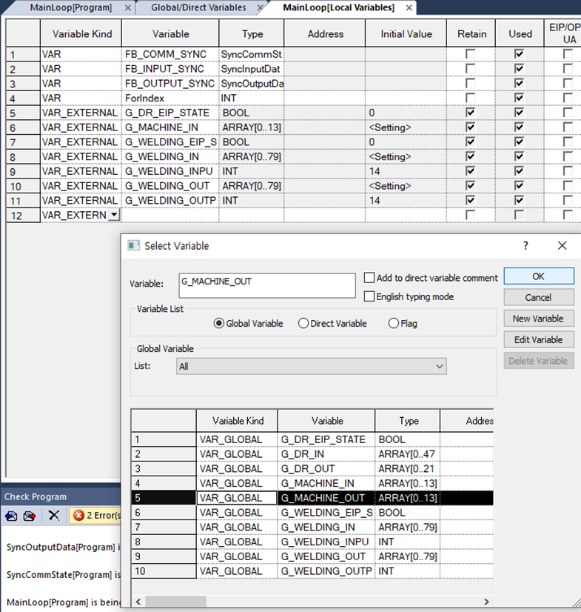
Task: Click the help question mark in Select Variable
Action: (x=525, y=245)
